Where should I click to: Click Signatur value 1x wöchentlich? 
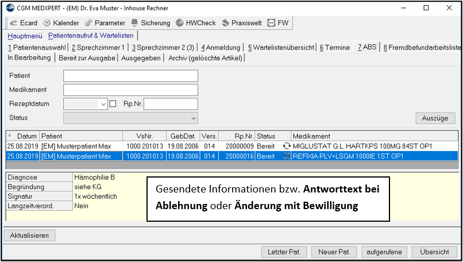(96, 196)
